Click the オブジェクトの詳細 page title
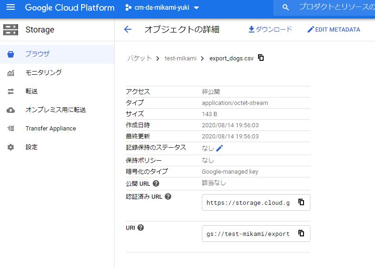This screenshot has width=375, height=267. tap(182, 29)
